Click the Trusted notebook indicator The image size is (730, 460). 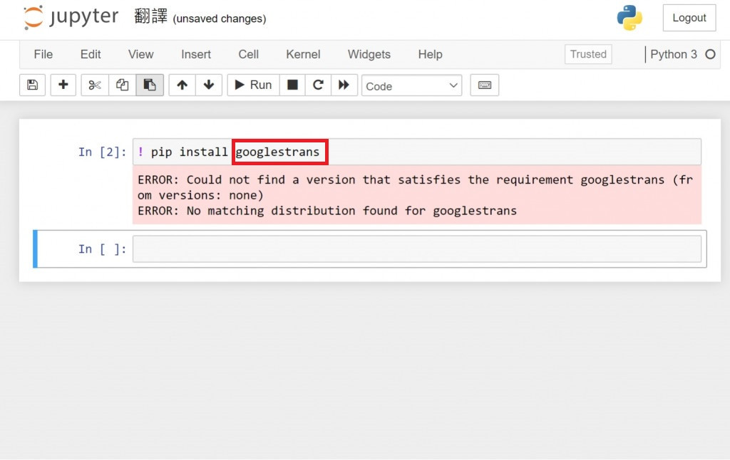click(588, 54)
